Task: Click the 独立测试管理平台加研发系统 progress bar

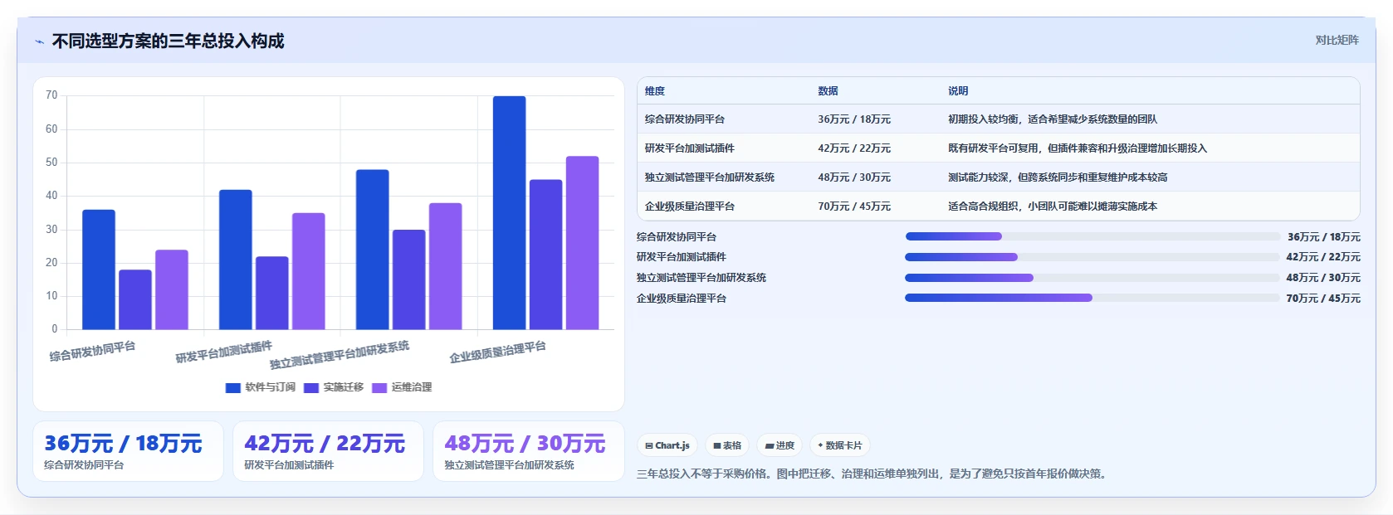Action: [1092, 278]
